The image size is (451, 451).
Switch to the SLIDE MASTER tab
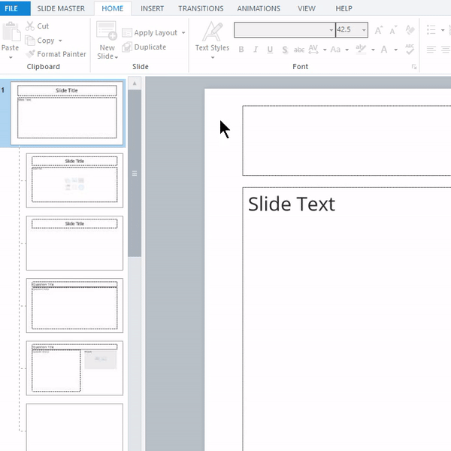(x=61, y=8)
